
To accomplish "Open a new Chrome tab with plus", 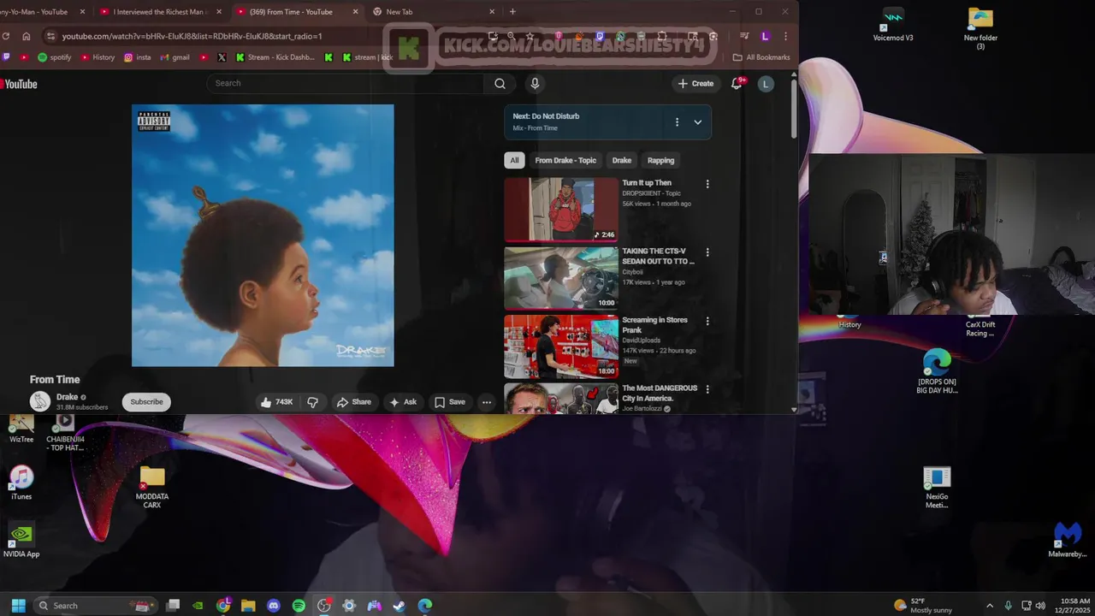I will (x=512, y=12).
